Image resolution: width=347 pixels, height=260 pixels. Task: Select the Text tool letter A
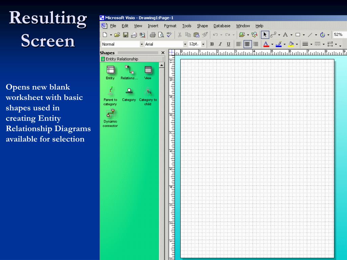[x=285, y=35]
